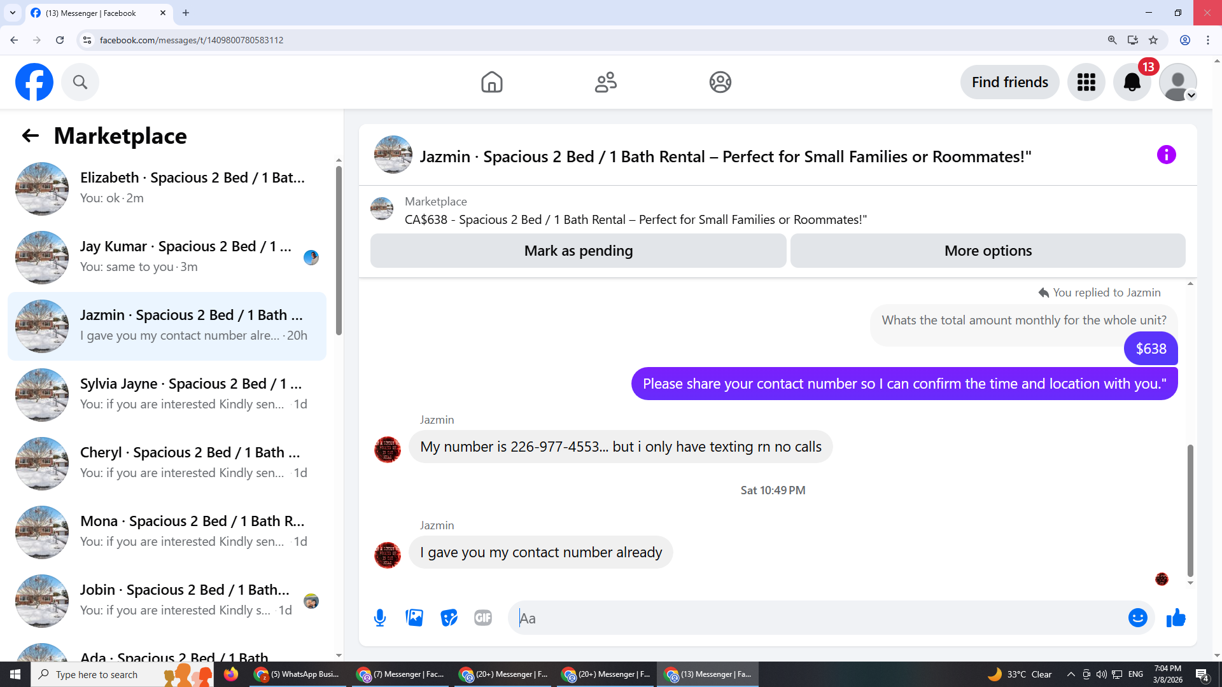The width and height of the screenshot is (1222, 687).
Task: Click the voice message microphone icon
Action: 380,618
